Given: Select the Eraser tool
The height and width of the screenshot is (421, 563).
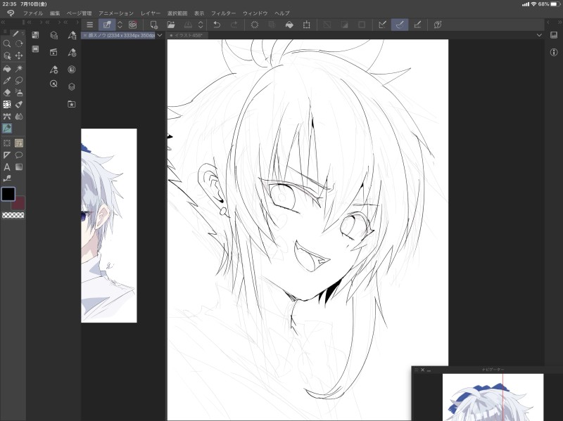Looking at the screenshot, I should 7,93.
